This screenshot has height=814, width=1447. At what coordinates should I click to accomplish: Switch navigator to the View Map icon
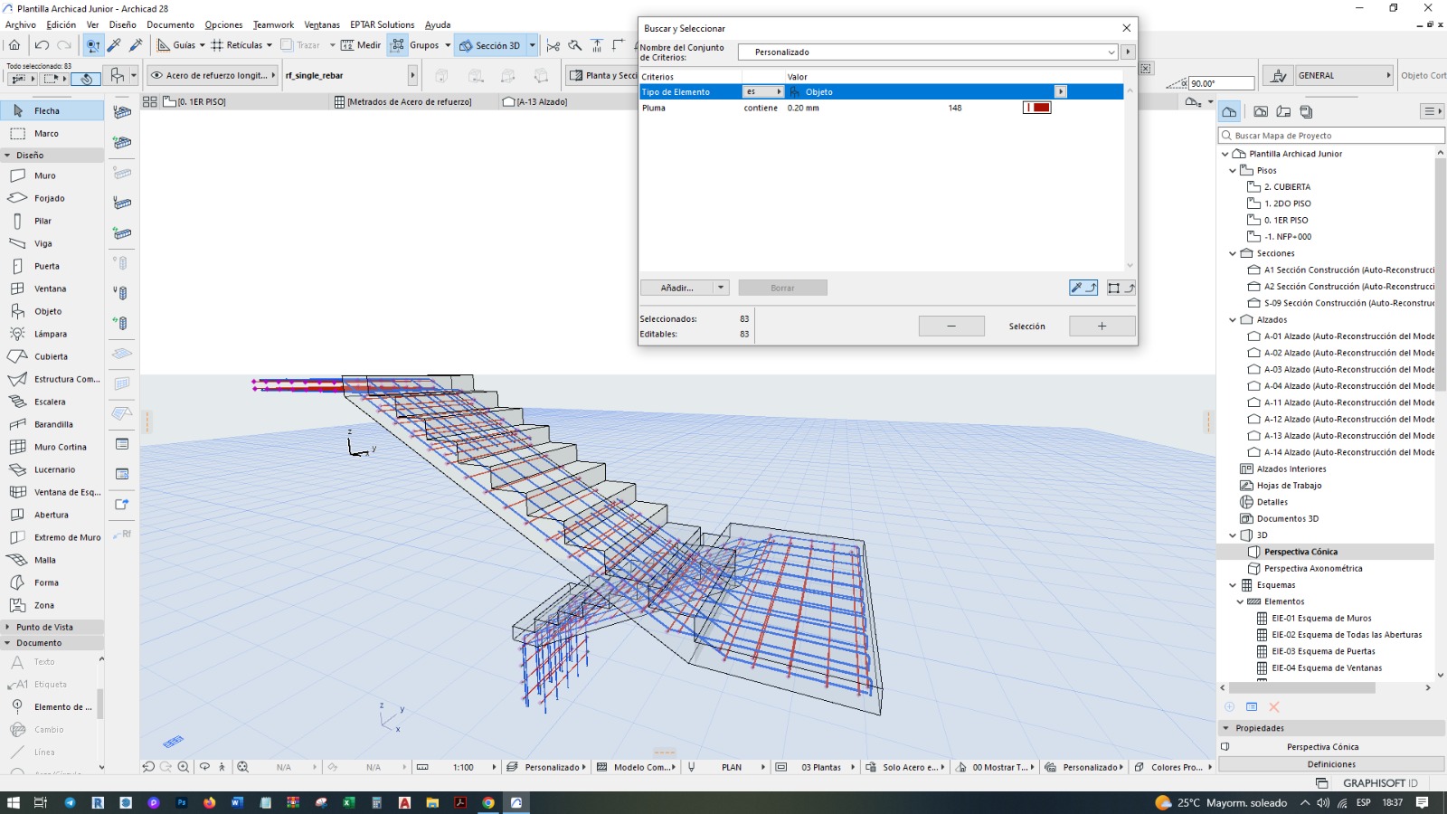point(1261,112)
